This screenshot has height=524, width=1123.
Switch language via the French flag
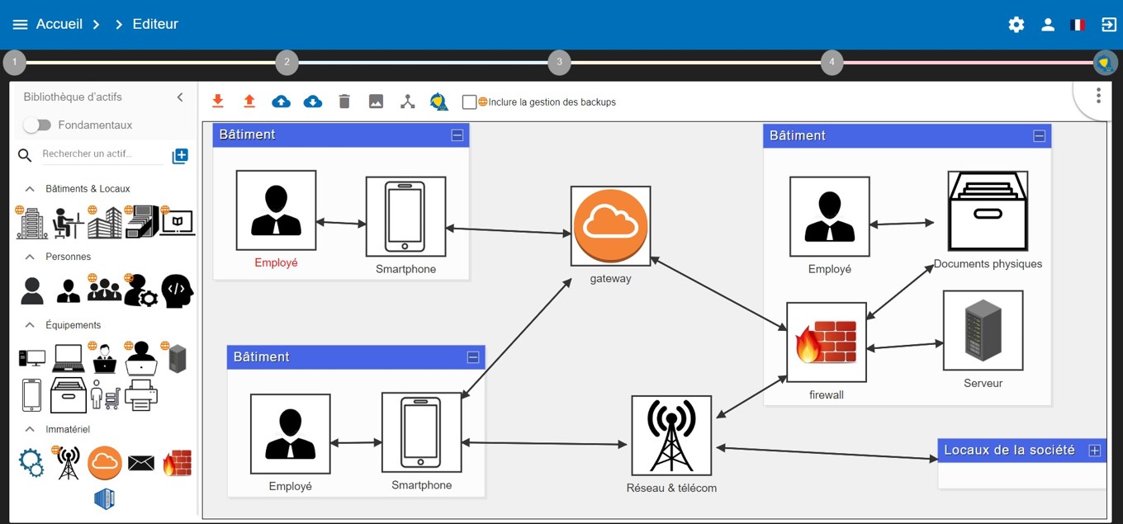(1078, 25)
